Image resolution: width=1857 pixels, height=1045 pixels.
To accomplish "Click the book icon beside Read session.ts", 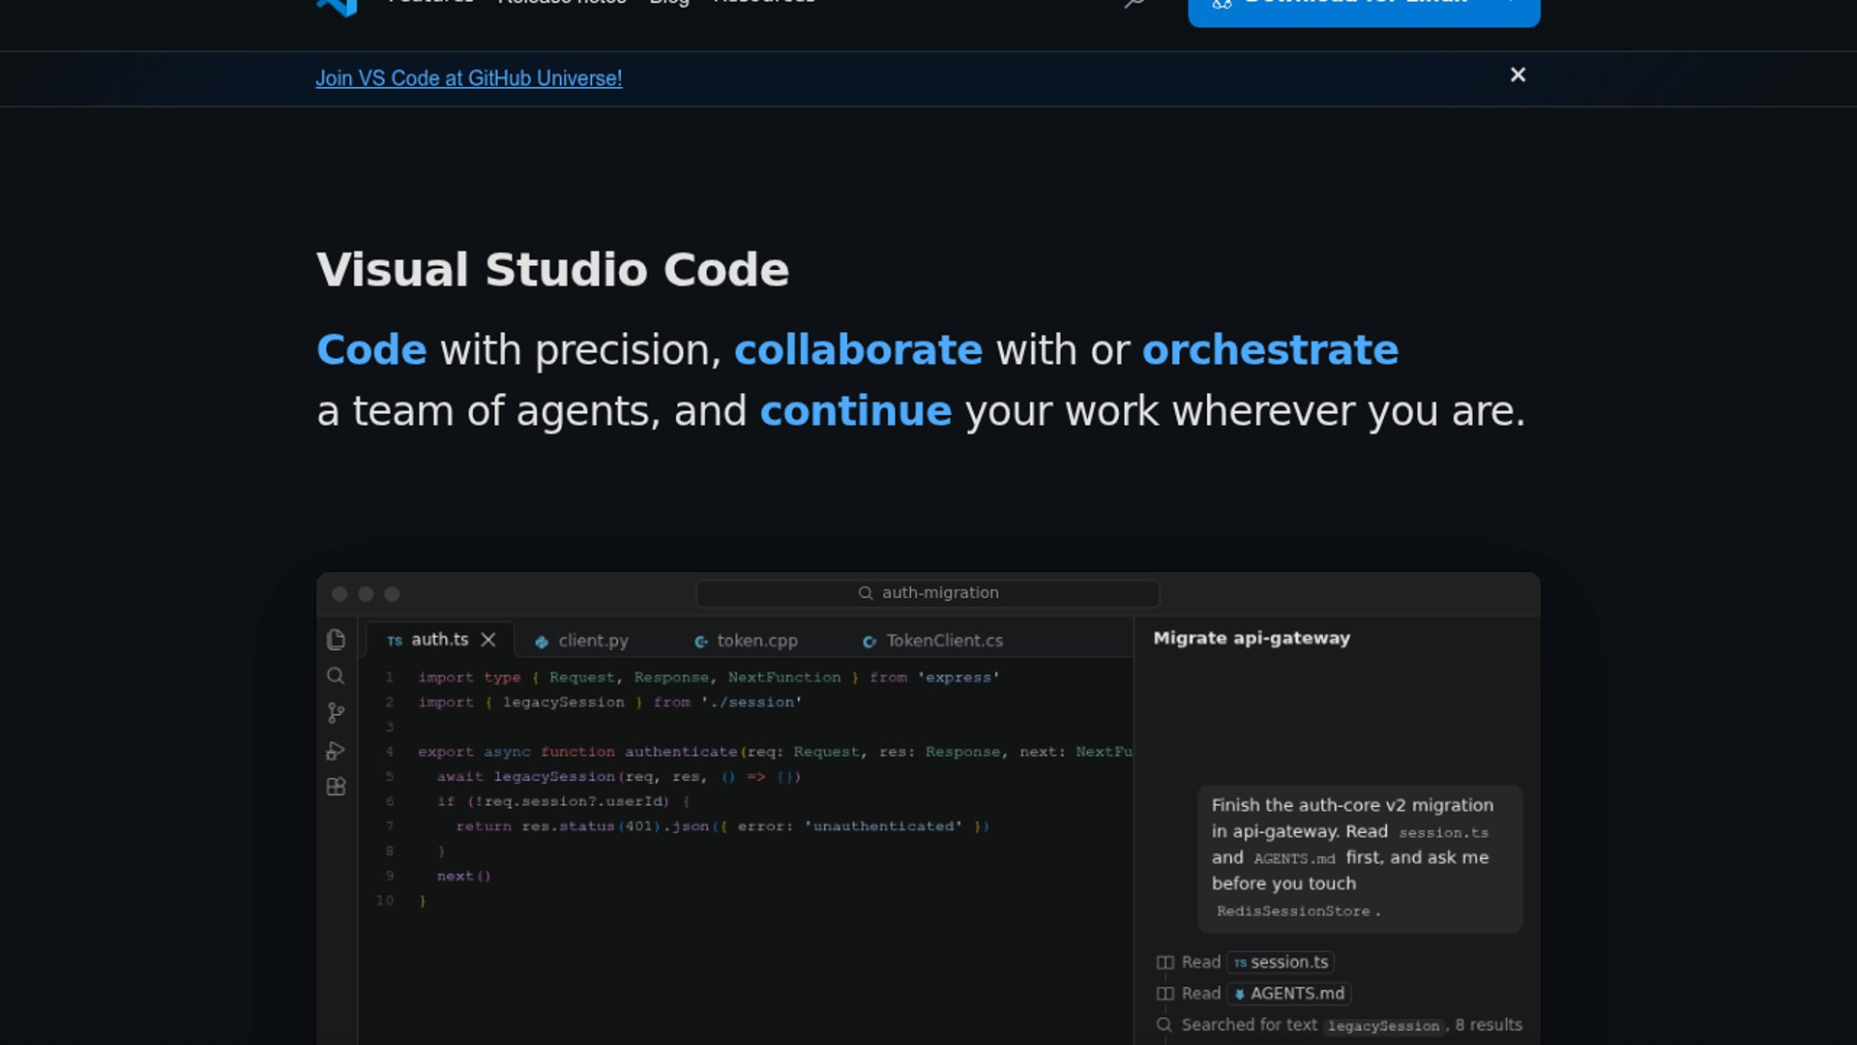I will pos(1165,963).
